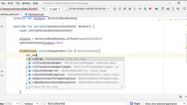Collapse GlobalScope.launch block fold marker

point(6,51)
